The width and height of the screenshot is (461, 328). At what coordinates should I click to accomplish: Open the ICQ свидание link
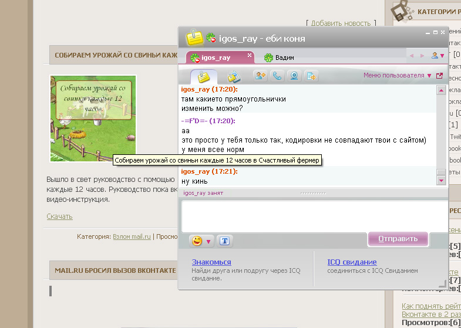(x=352, y=262)
